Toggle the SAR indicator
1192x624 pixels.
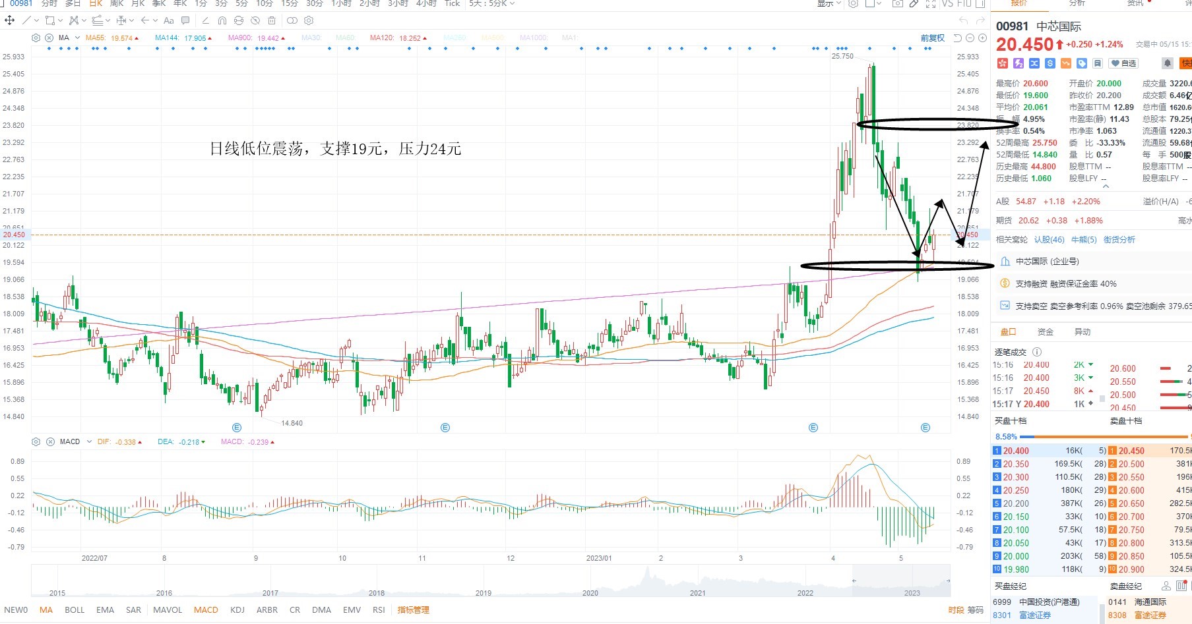133,610
